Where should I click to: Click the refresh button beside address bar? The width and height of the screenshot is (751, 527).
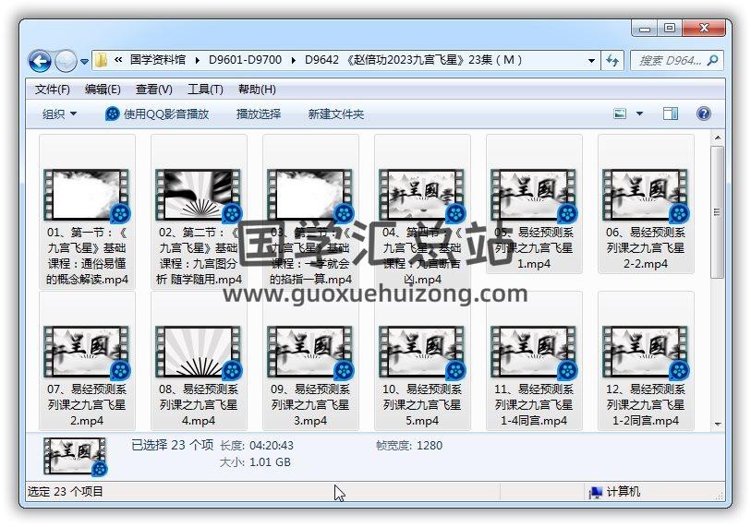pos(612,61)
